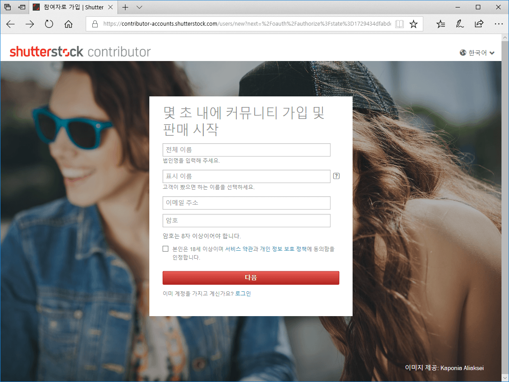This screenshot has width=509, height=382.
Task: Click the question mark help icon
Action: click(x=336, y=176)
